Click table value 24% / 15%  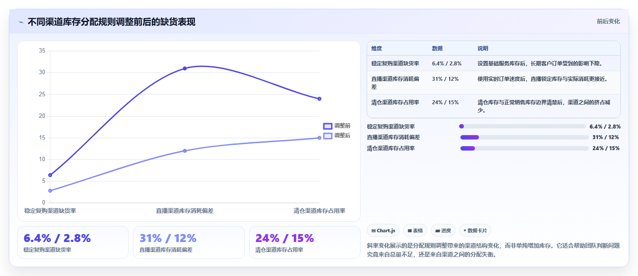click(x=445, y=102)
